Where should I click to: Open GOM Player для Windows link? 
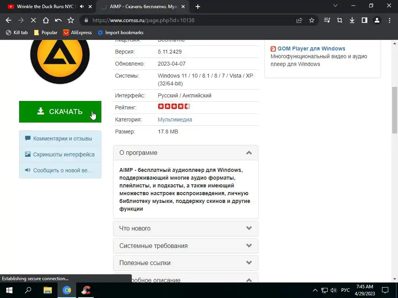pos(311,49)
